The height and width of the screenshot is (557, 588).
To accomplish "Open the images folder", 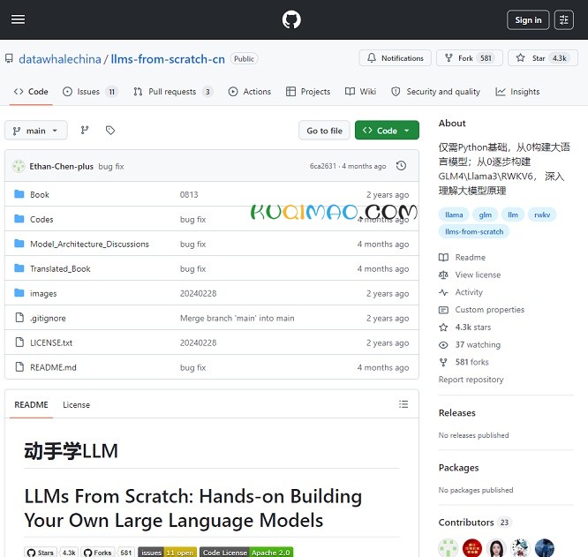I will point(43,293).
